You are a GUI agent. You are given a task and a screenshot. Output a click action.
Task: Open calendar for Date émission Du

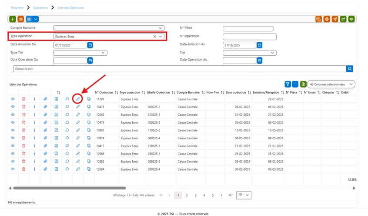(x=90, y=45)
